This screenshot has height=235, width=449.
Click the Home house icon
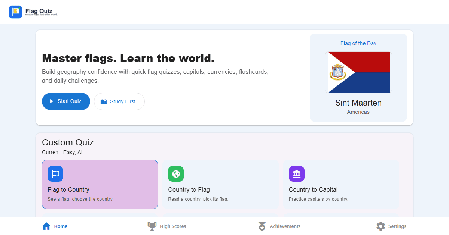pyautogui.click(x=46, y=226)
